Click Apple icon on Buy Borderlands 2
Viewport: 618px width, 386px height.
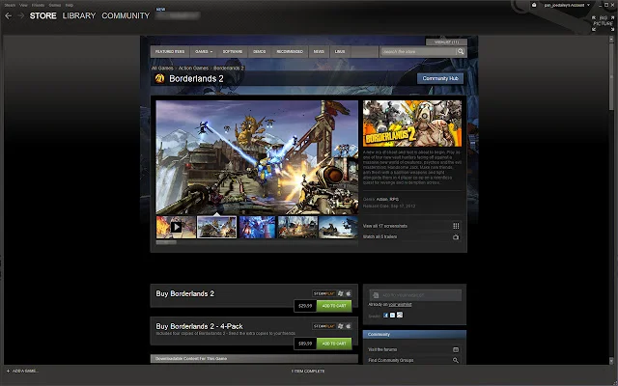point(349,293)
